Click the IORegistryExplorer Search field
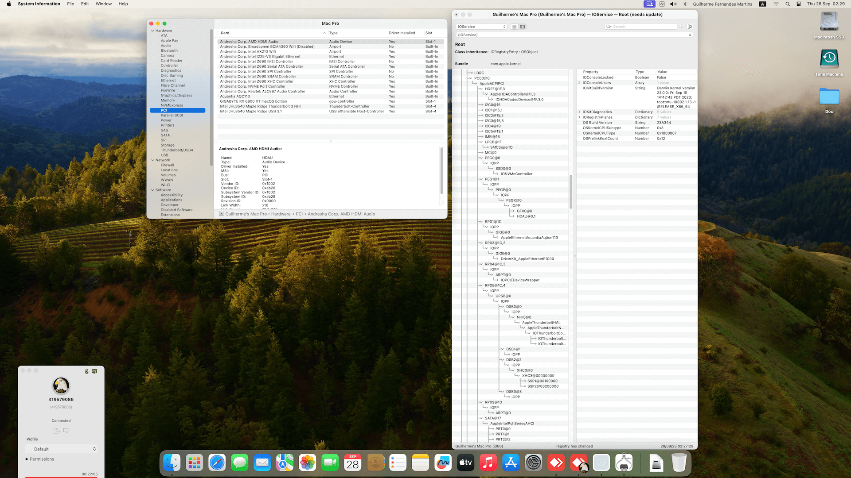Screen dimensions: 851x478 643,27
